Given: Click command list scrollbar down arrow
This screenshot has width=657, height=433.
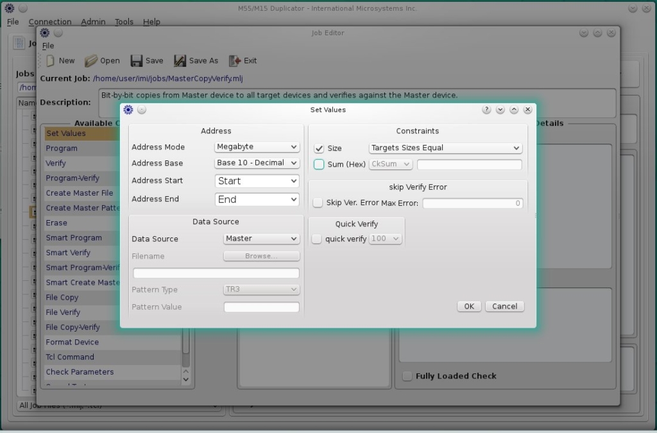Looking at the screenshot, I should tap(186, 379).
